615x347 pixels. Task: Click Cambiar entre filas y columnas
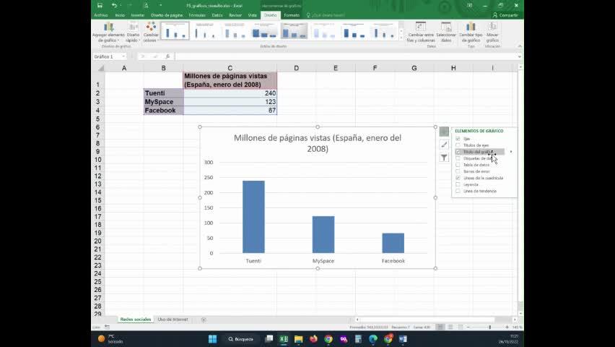(x=421, y=32)
